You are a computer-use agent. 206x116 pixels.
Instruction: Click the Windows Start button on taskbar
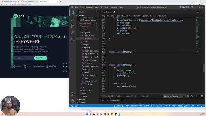point(87,114)
